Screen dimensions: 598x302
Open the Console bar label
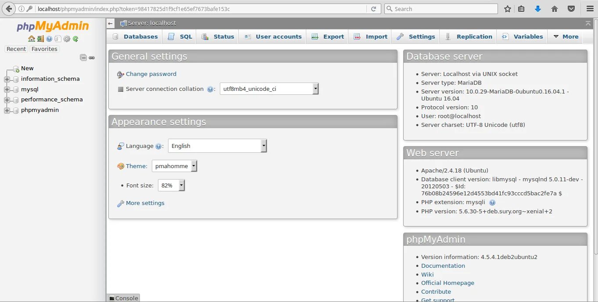tap(127, 298)
